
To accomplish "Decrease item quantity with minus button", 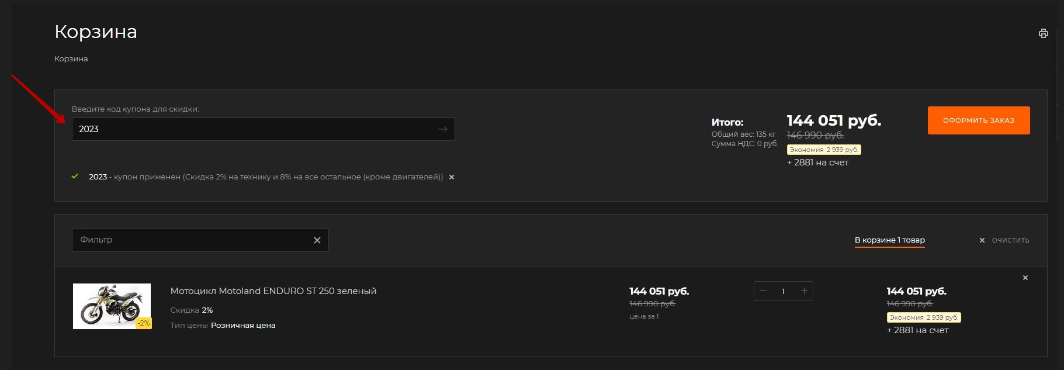I will (x=763, y=291).
